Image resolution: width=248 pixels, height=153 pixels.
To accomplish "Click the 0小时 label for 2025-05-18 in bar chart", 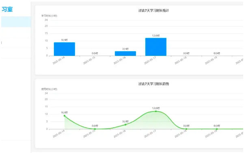I will pyautogui.click(x=186, y=53).
